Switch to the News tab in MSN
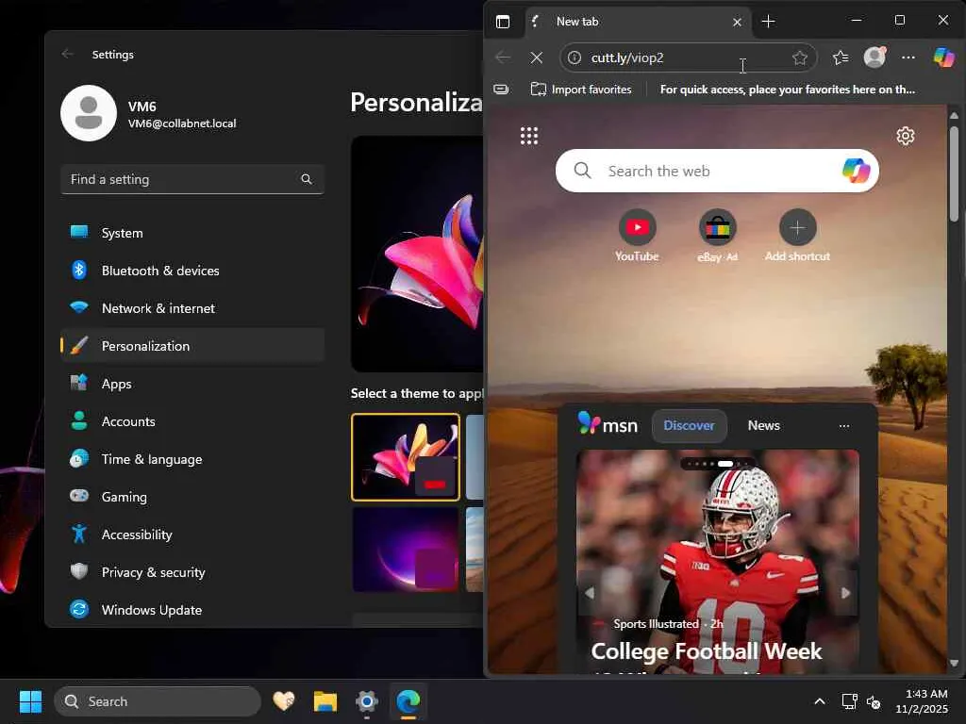Screen dimensions: 966x724 point(763,425)
